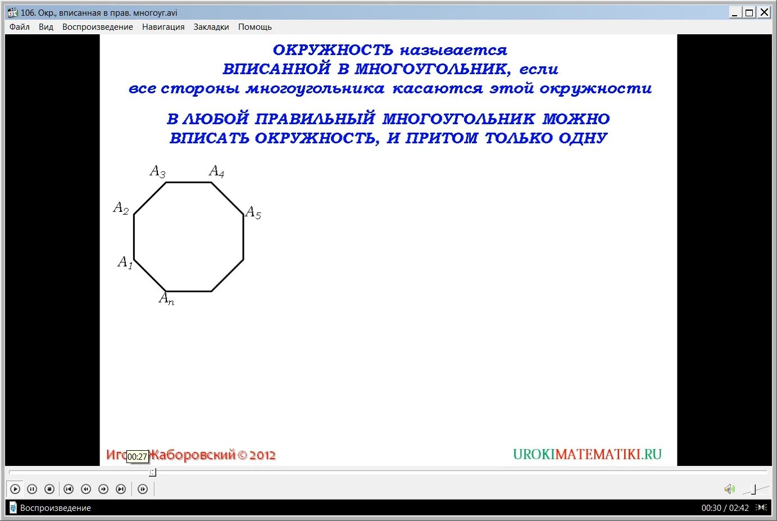Image resolution: width=777 pixels, height=521 pixels.
Task: Click the seek bar thumb
Action: click(152, 473)
